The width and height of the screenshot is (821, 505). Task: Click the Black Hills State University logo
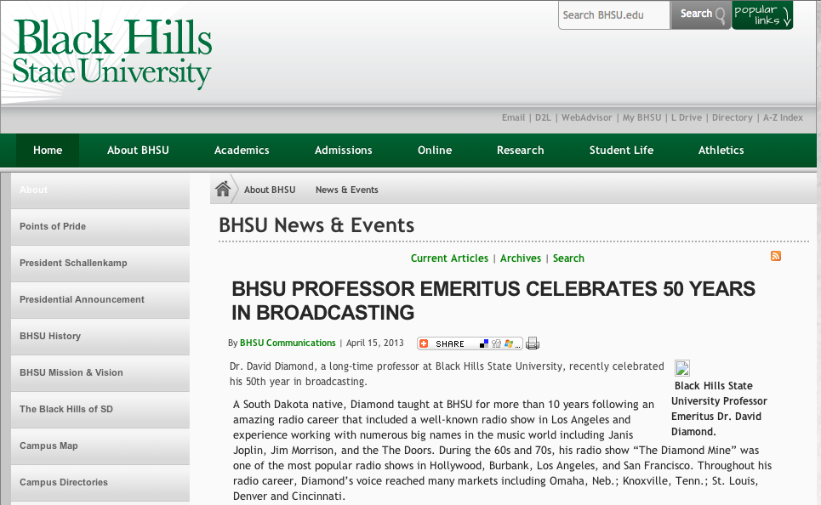[x=112, y=54]
